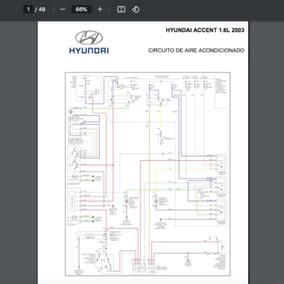284x284 pixels.
Task: Click the zoom in plus icon
Action: [x=99, y=9]
